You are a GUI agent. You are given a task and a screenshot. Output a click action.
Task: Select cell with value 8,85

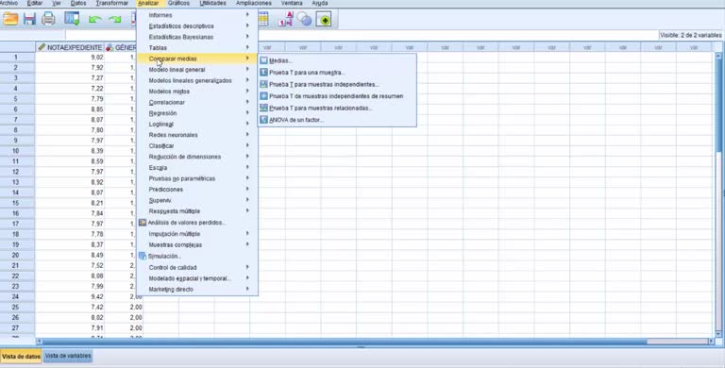coord(70,109)
